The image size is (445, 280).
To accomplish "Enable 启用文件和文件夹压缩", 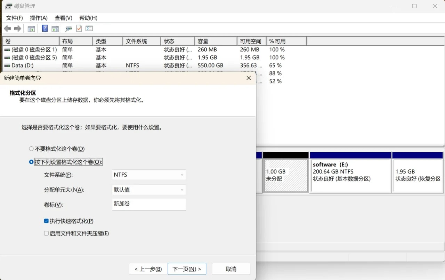I will coord(46,233).
